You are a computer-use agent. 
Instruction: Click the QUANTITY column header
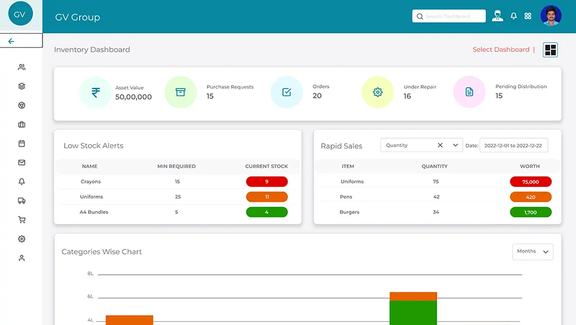click(x=434, y=166)
